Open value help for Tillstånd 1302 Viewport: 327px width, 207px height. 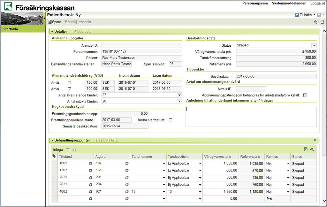[x=91, y=170]
